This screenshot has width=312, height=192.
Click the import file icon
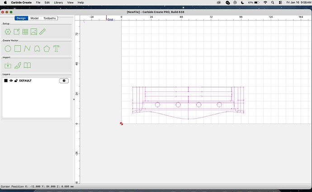[8, 66]
